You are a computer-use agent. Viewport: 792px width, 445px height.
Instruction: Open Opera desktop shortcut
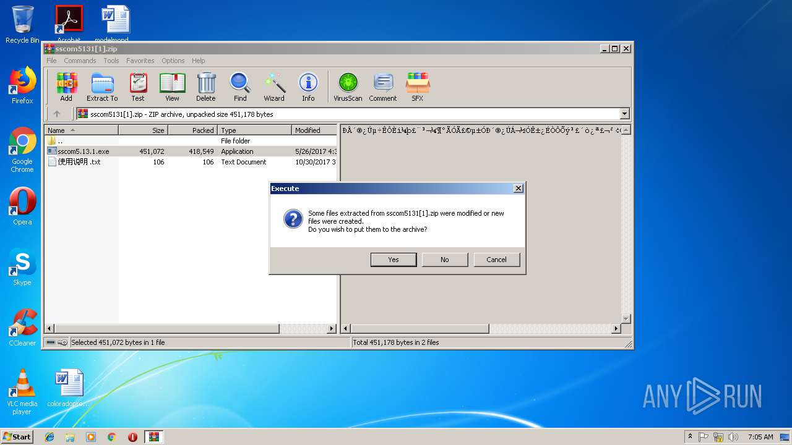click(x=22, y=206)
